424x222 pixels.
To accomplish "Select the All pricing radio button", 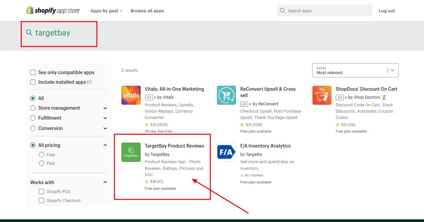I will tap(33, 145).
